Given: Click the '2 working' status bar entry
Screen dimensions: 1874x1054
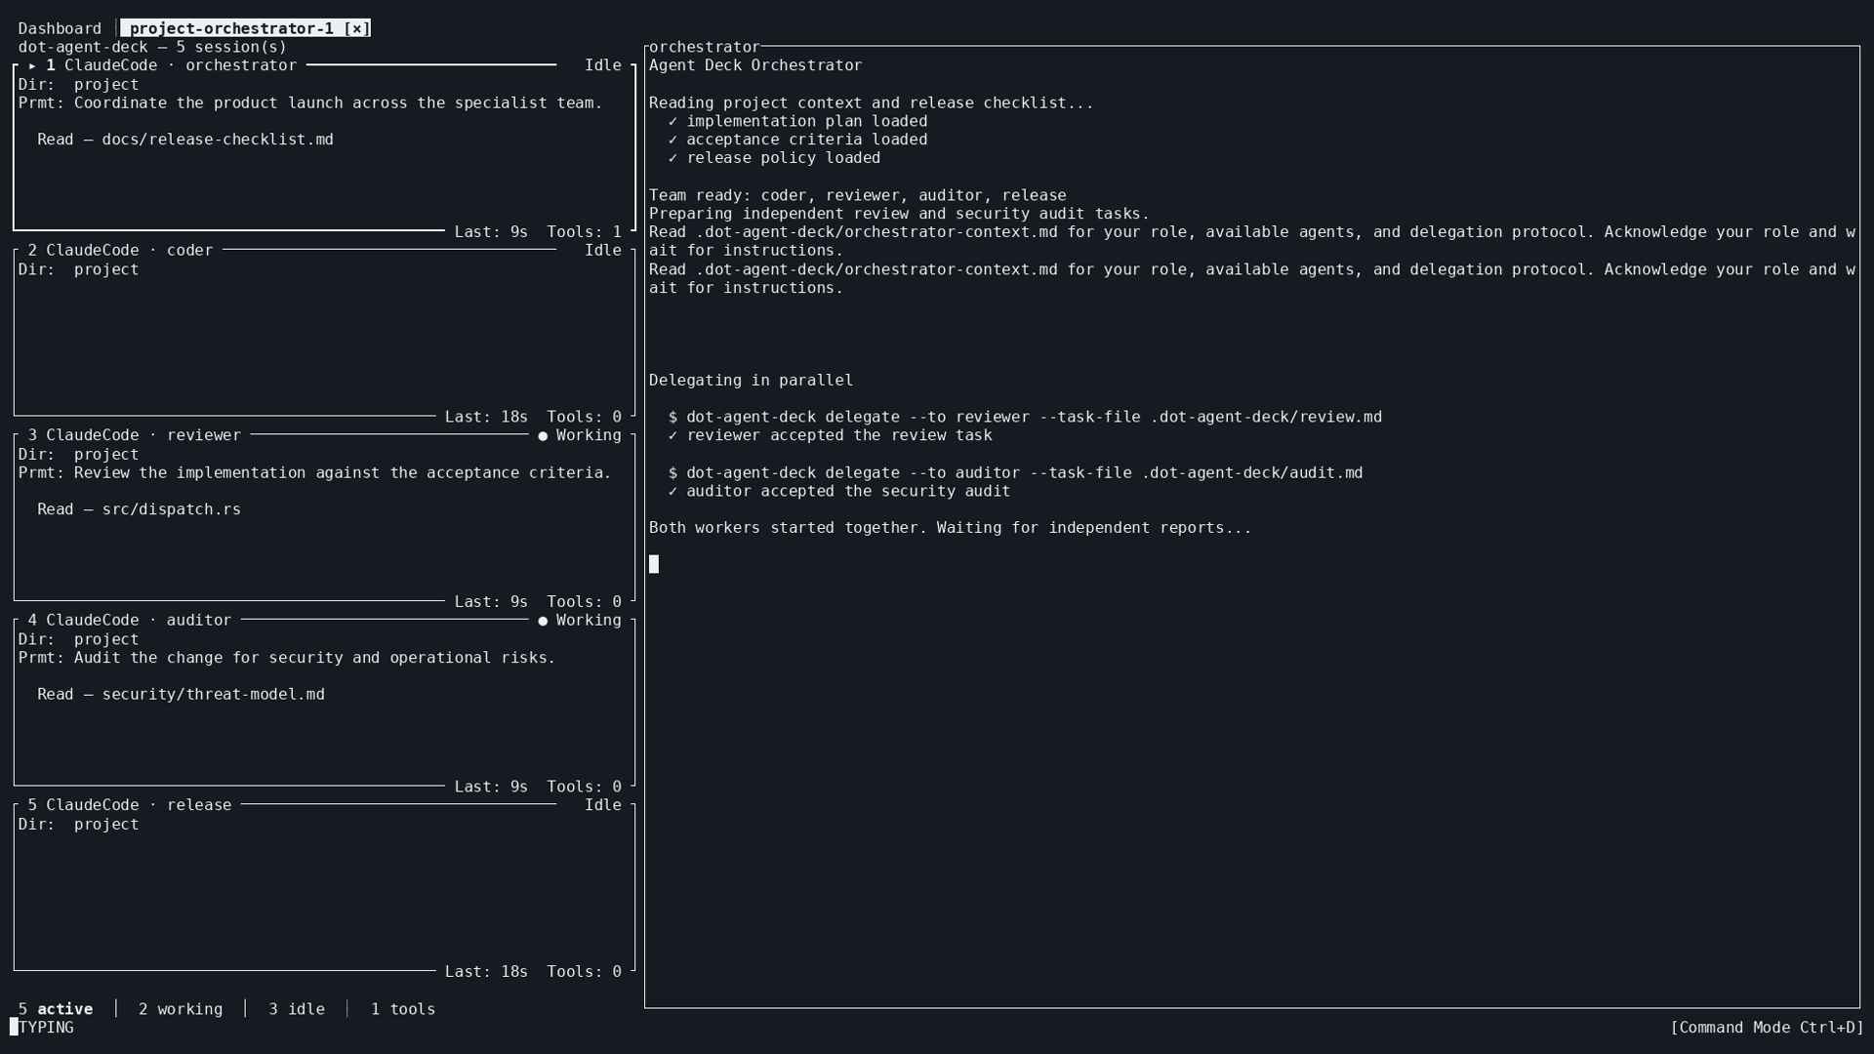Looking at the screenshot, I should [181, 1009].
